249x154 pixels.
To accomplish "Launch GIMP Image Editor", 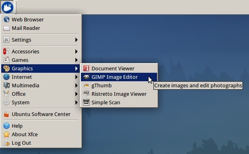I will [119, 77].
